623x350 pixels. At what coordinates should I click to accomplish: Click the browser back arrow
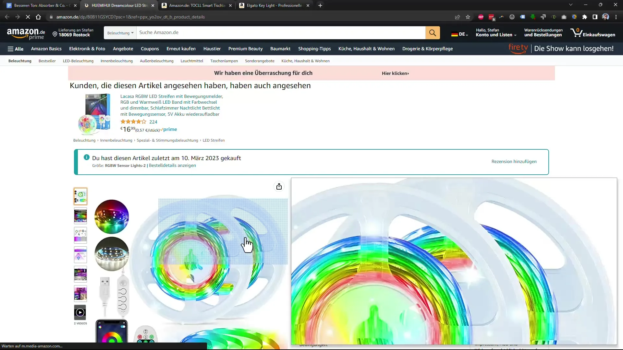7,17
